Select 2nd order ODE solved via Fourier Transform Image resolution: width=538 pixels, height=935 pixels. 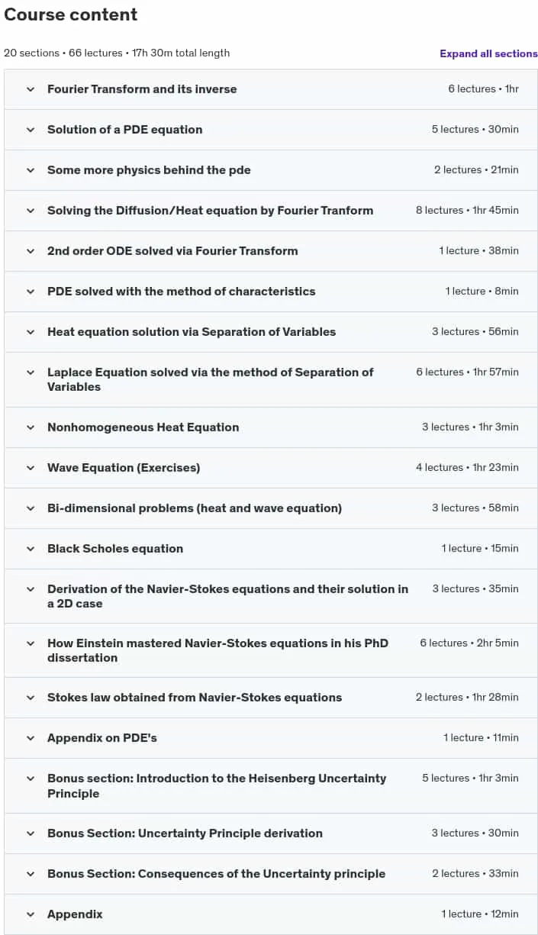pyautogui.click(x=271, y=251)
